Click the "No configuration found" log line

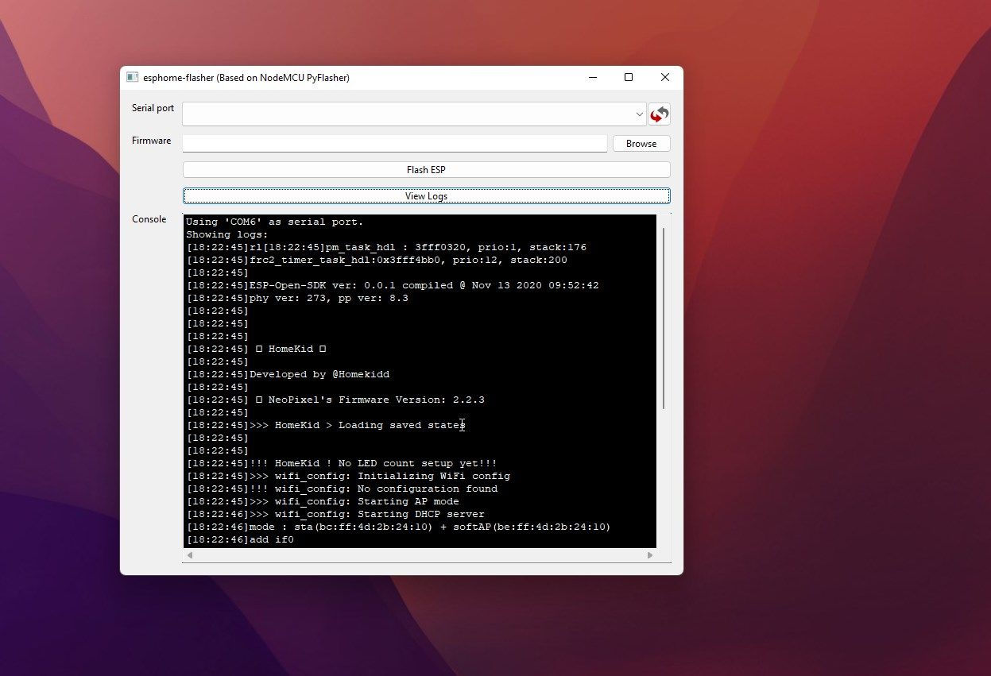tap(342, 489)
